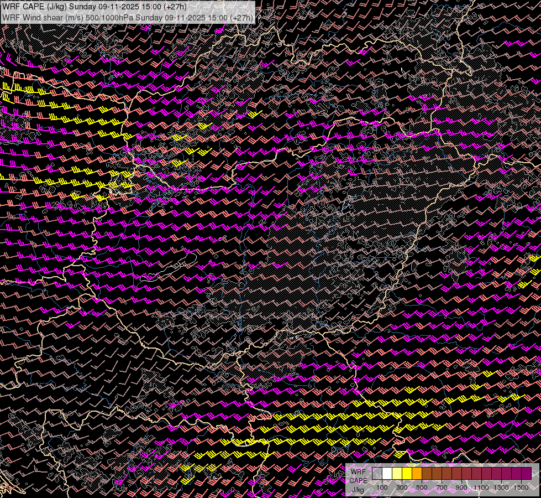This screenshot has height=498, width=541.
Task: Pick the pale yellow CAPE legend swatch
Action: point(397,473)
